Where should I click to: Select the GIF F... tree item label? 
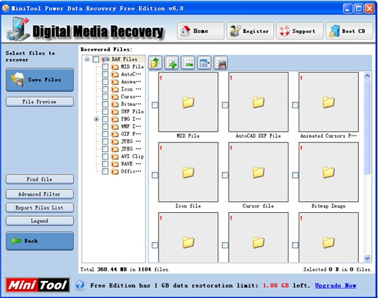tap(131, 134)
